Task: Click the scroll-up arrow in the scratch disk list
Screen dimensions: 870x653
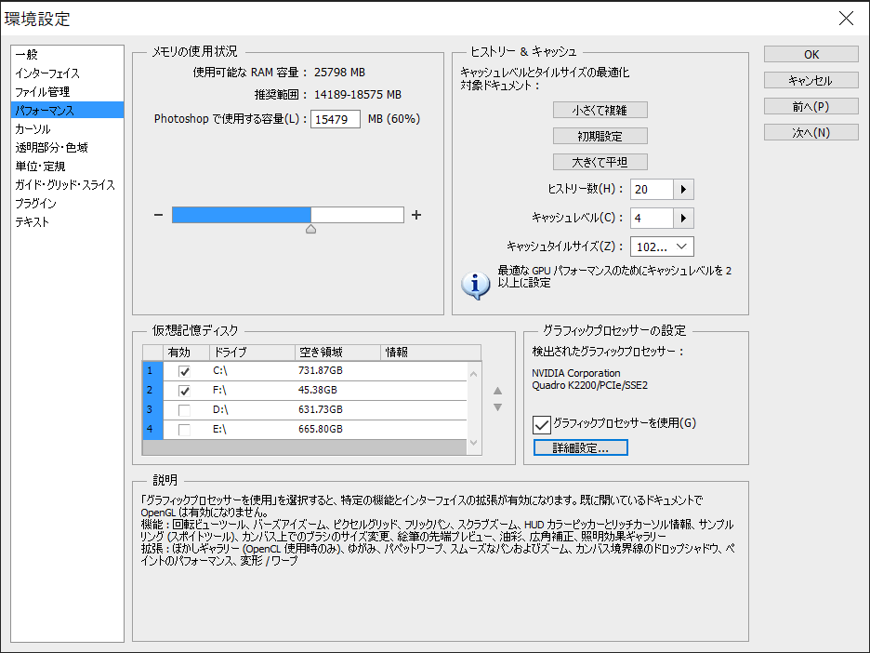Action: click(x=474, y=372)
